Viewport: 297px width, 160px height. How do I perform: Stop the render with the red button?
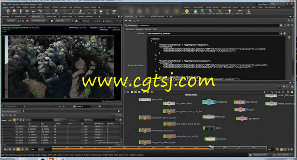pos(27,21)
